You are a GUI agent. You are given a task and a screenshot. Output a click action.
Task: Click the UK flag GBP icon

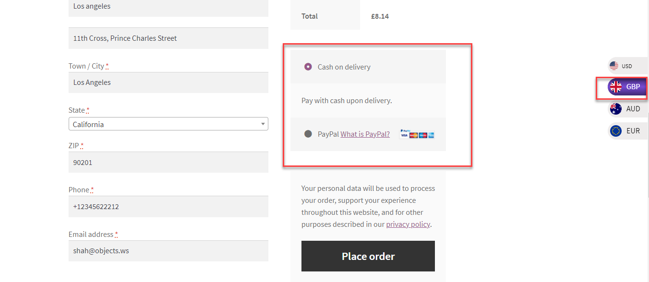point(615,87)
